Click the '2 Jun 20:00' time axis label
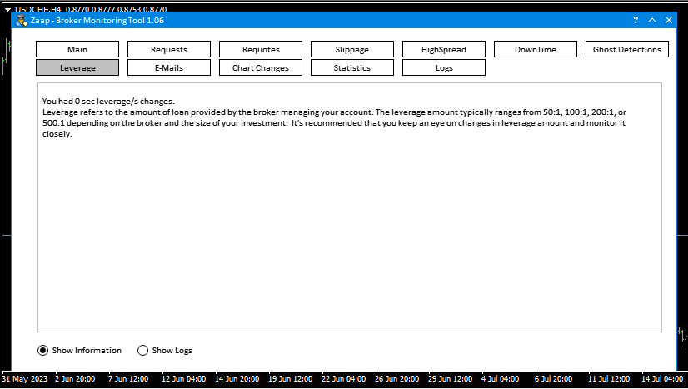The width and height of the screenshot is (688, 389). [x=75, y=379]
